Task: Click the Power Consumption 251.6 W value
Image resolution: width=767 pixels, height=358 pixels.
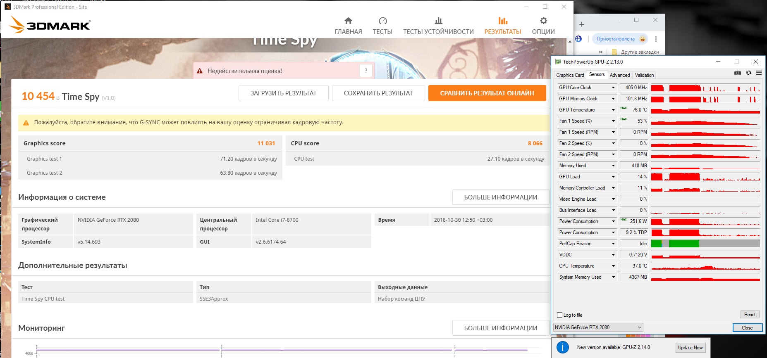Action: (634, 221)
